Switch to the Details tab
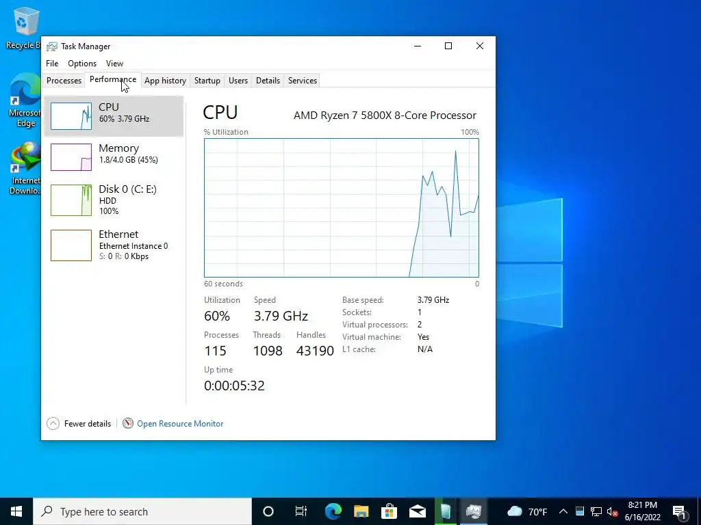 pyautogui.click(x=268, y=81)
